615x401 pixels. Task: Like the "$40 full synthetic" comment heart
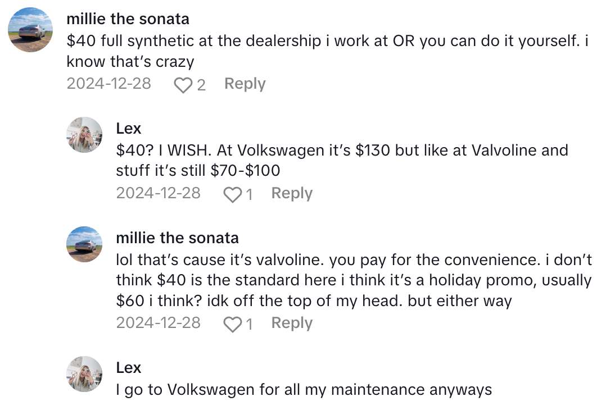click(x=183, y=85)
